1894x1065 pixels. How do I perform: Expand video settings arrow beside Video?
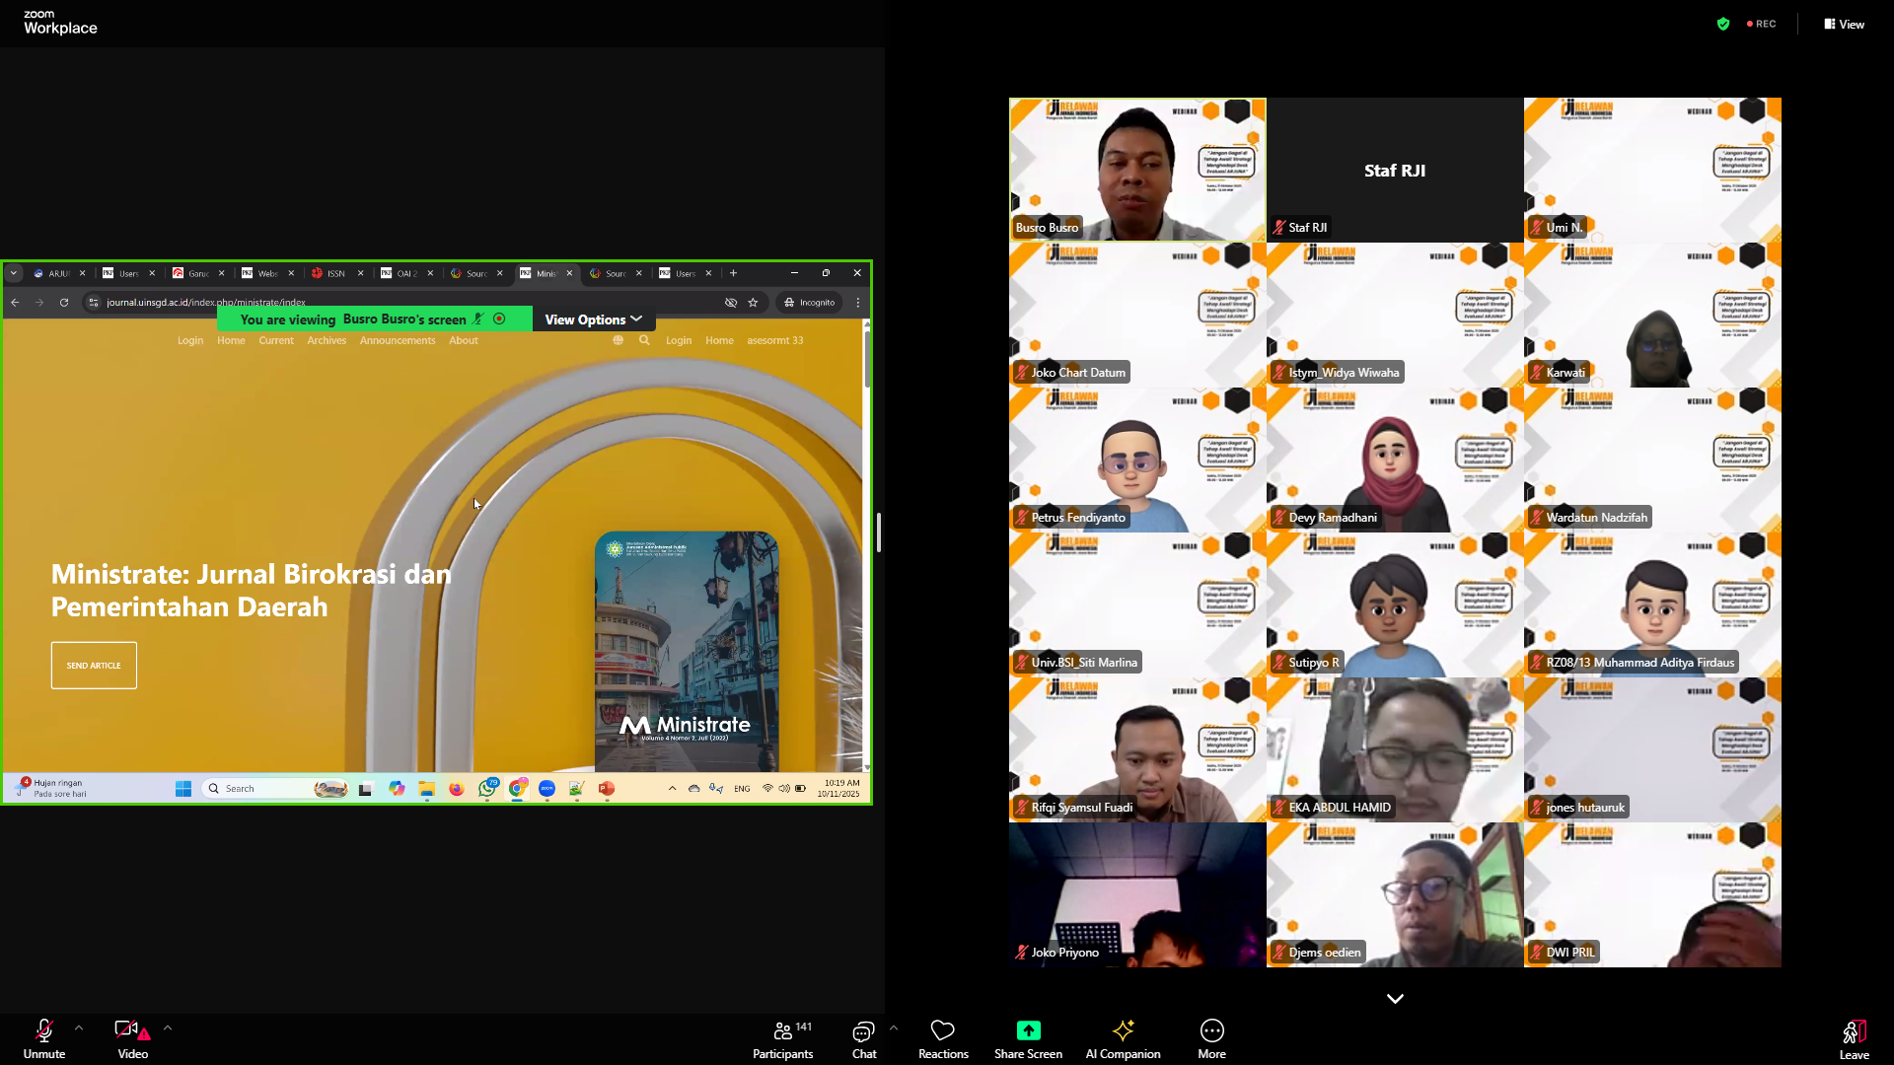click(x=168, y=1028)
